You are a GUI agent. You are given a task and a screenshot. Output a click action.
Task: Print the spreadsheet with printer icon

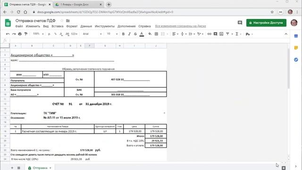(x=20, y=34)
